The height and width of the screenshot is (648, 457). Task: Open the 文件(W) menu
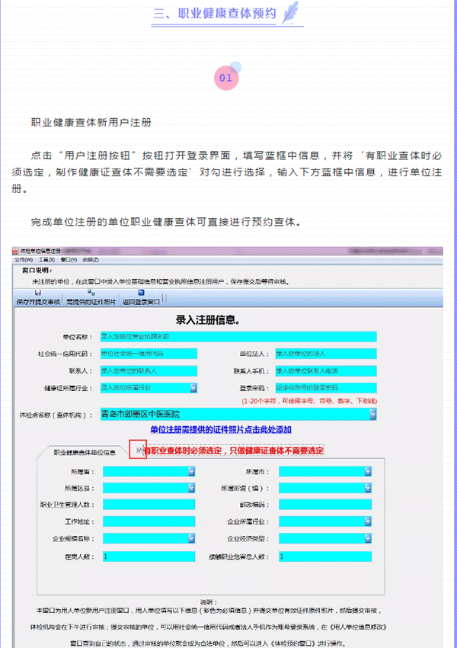[x=24, y=260]
